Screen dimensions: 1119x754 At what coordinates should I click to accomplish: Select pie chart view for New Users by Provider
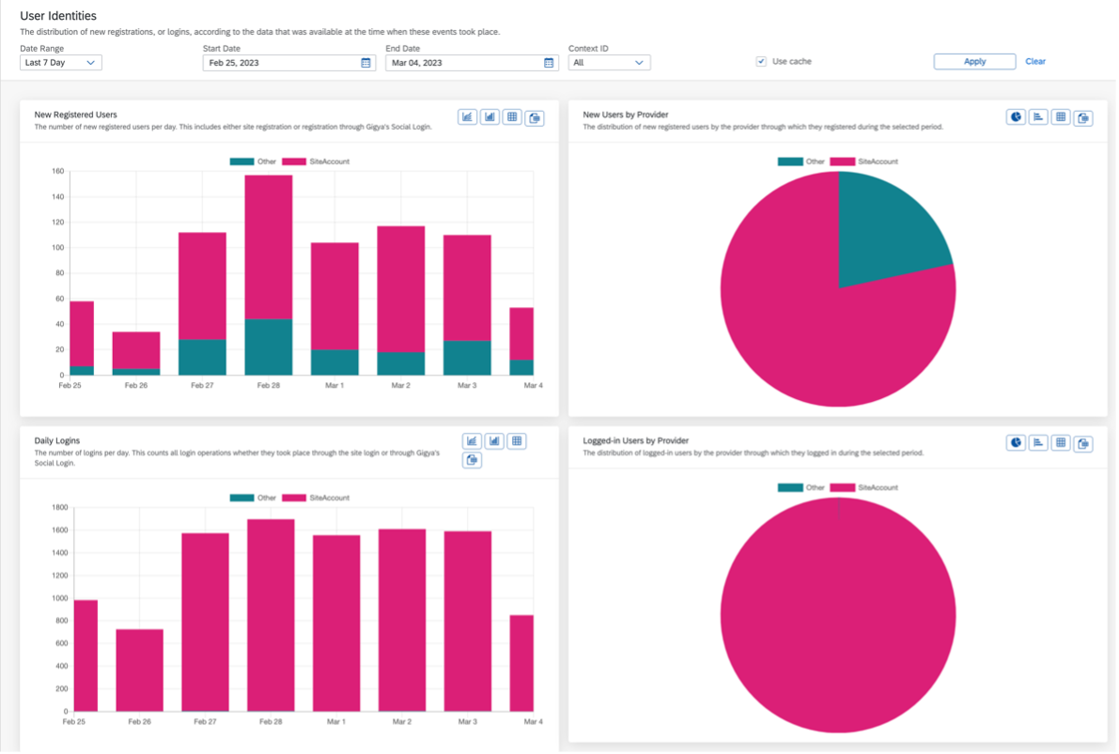[1016, 117]
